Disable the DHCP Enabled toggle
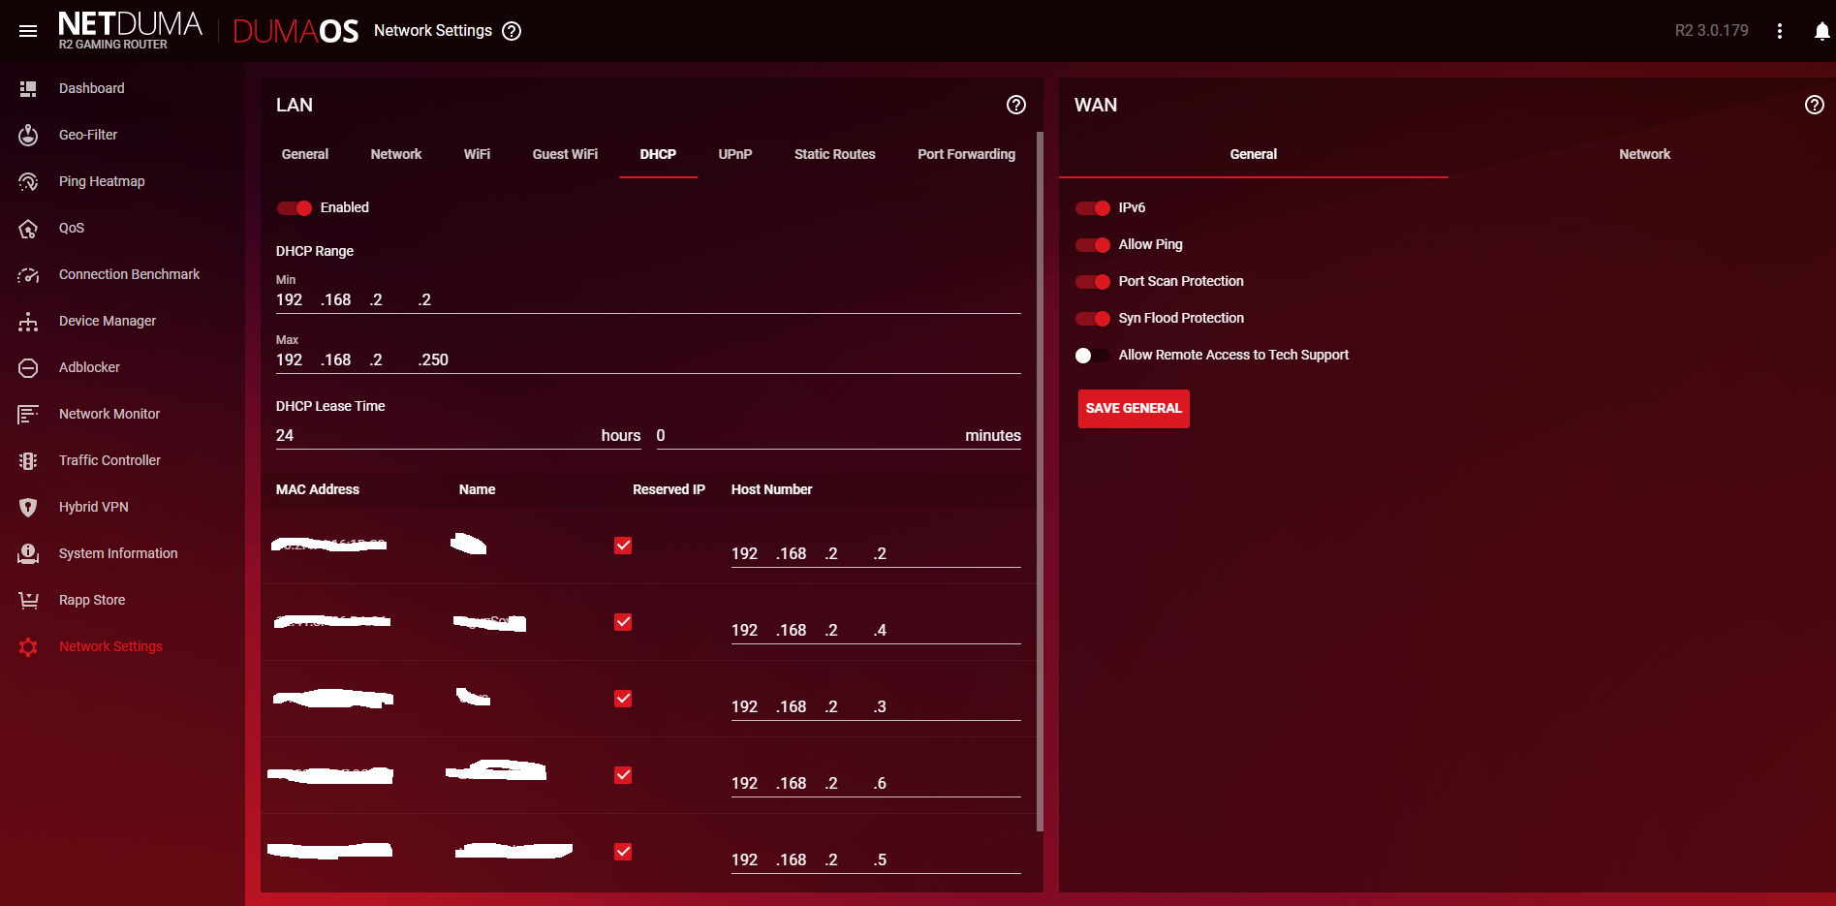 coord(295,208)
